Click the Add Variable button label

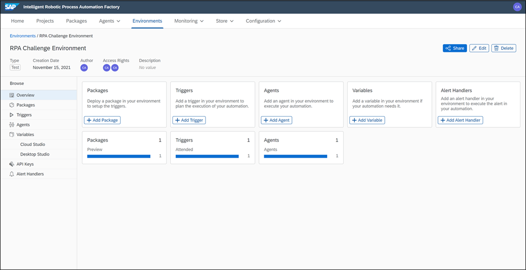pos(370,120)
